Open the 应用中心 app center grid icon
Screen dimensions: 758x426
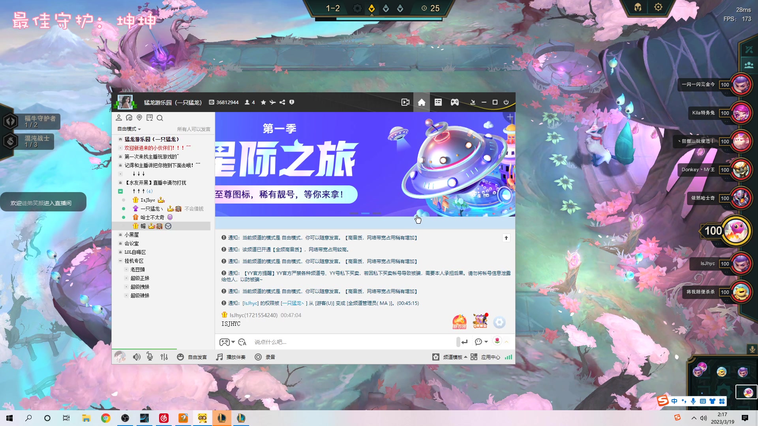coord(474,357)
